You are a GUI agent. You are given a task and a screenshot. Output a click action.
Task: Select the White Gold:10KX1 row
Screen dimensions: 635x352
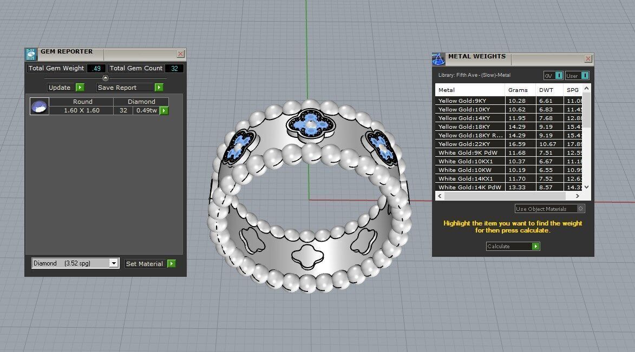[x=509, y=161]
